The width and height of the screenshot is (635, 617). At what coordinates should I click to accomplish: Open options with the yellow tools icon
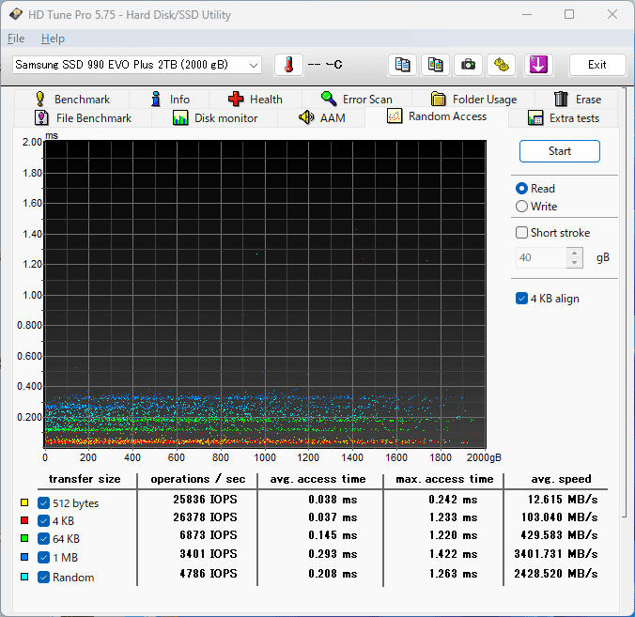click(502, 65)
